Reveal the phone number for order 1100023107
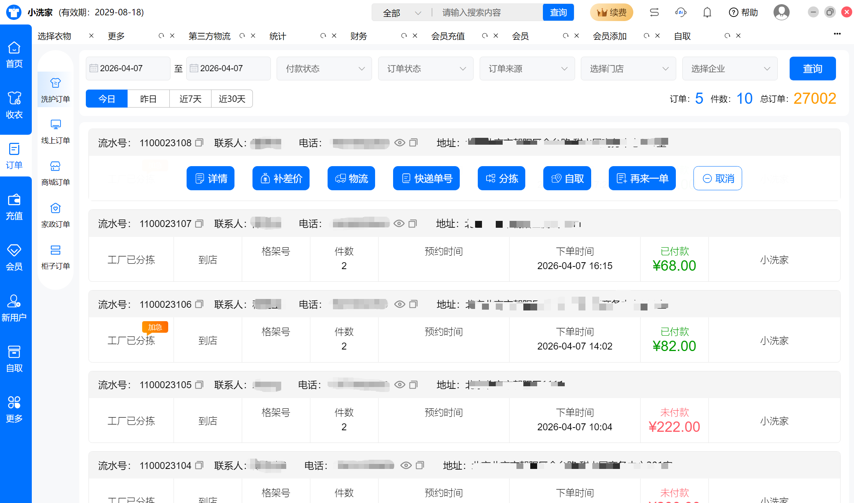The image size is (854, 503). click(399, 224)
